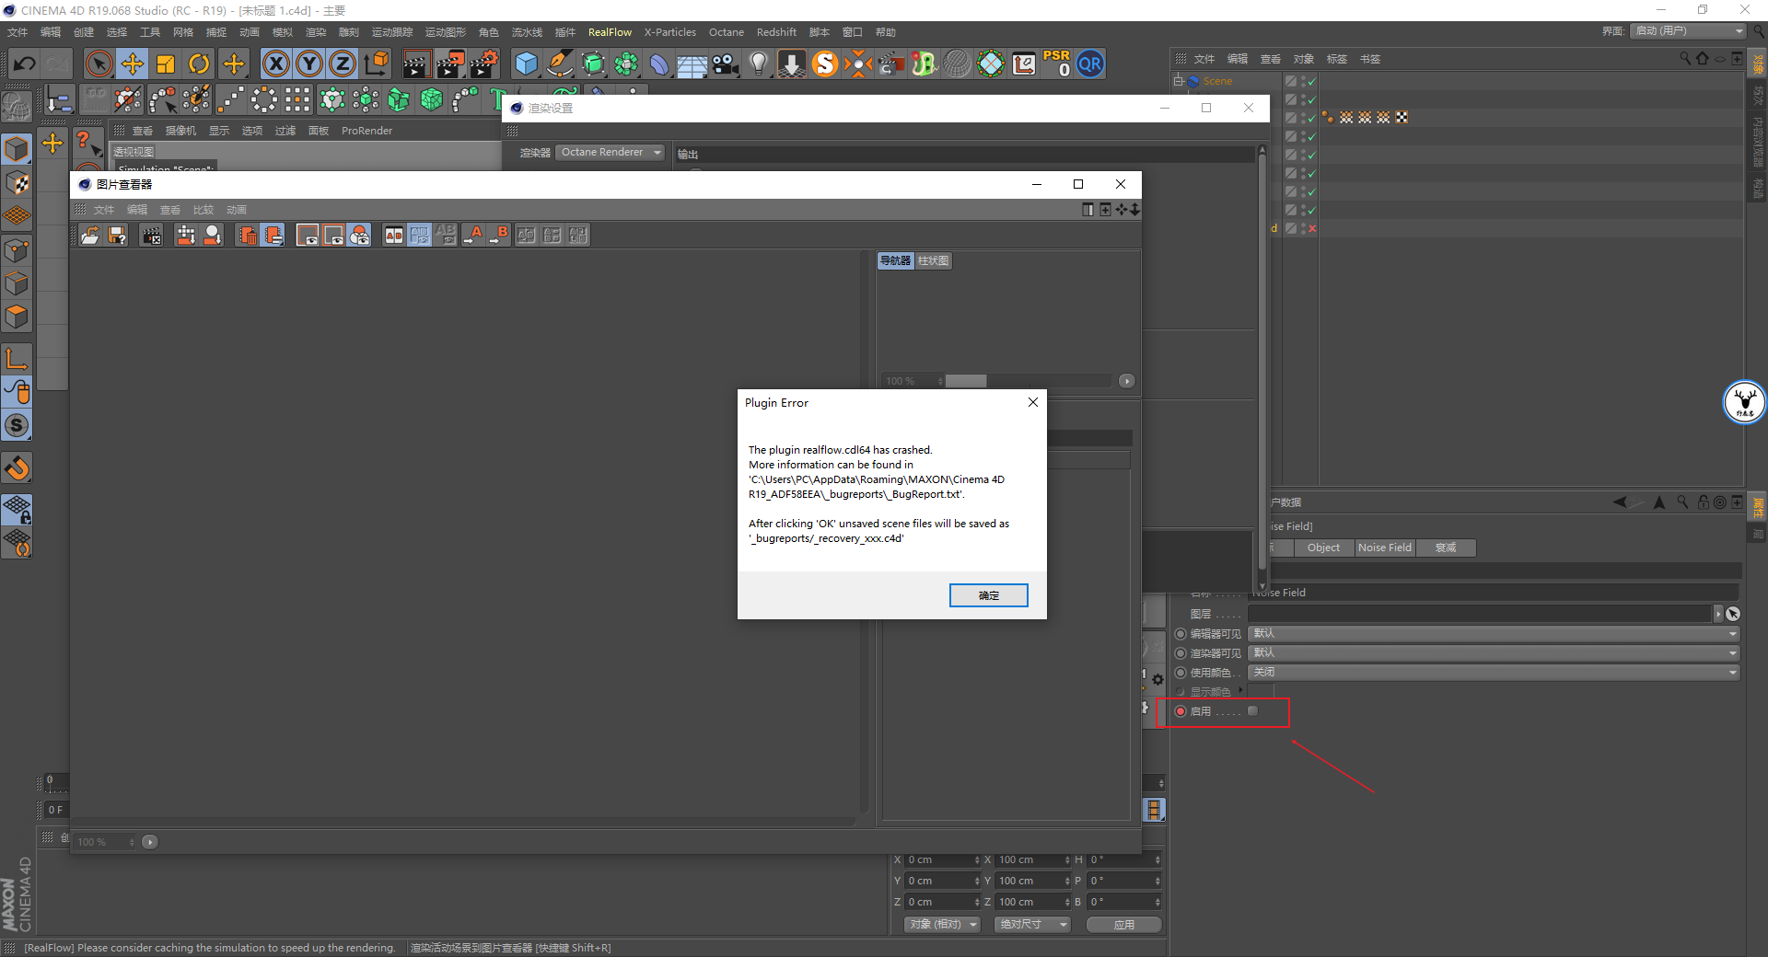Confirm the Plugin Error dialog with 确定

click(988, 595)
